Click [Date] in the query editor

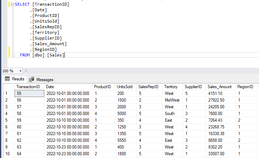(x=40, y=10)
